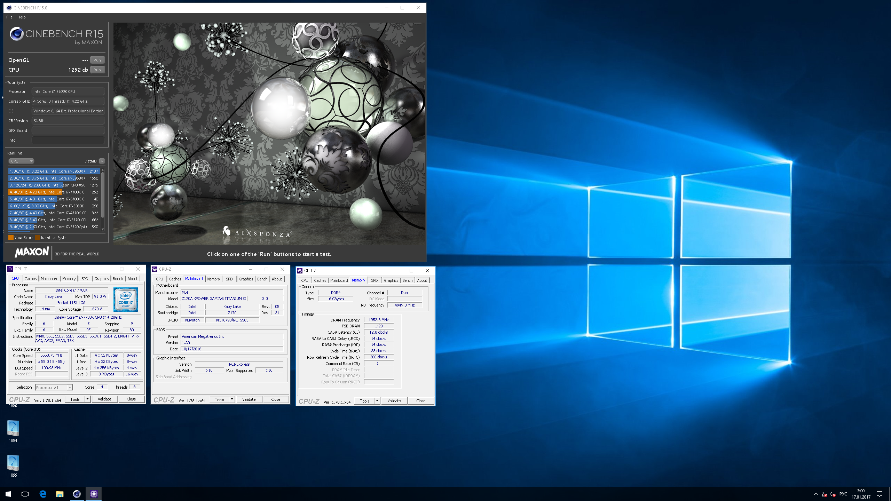Image resolution: width=891 pixels, height=501 pixels.
Task: Click the CPU-Z icon in first window title
Action: tap(10, 269)
